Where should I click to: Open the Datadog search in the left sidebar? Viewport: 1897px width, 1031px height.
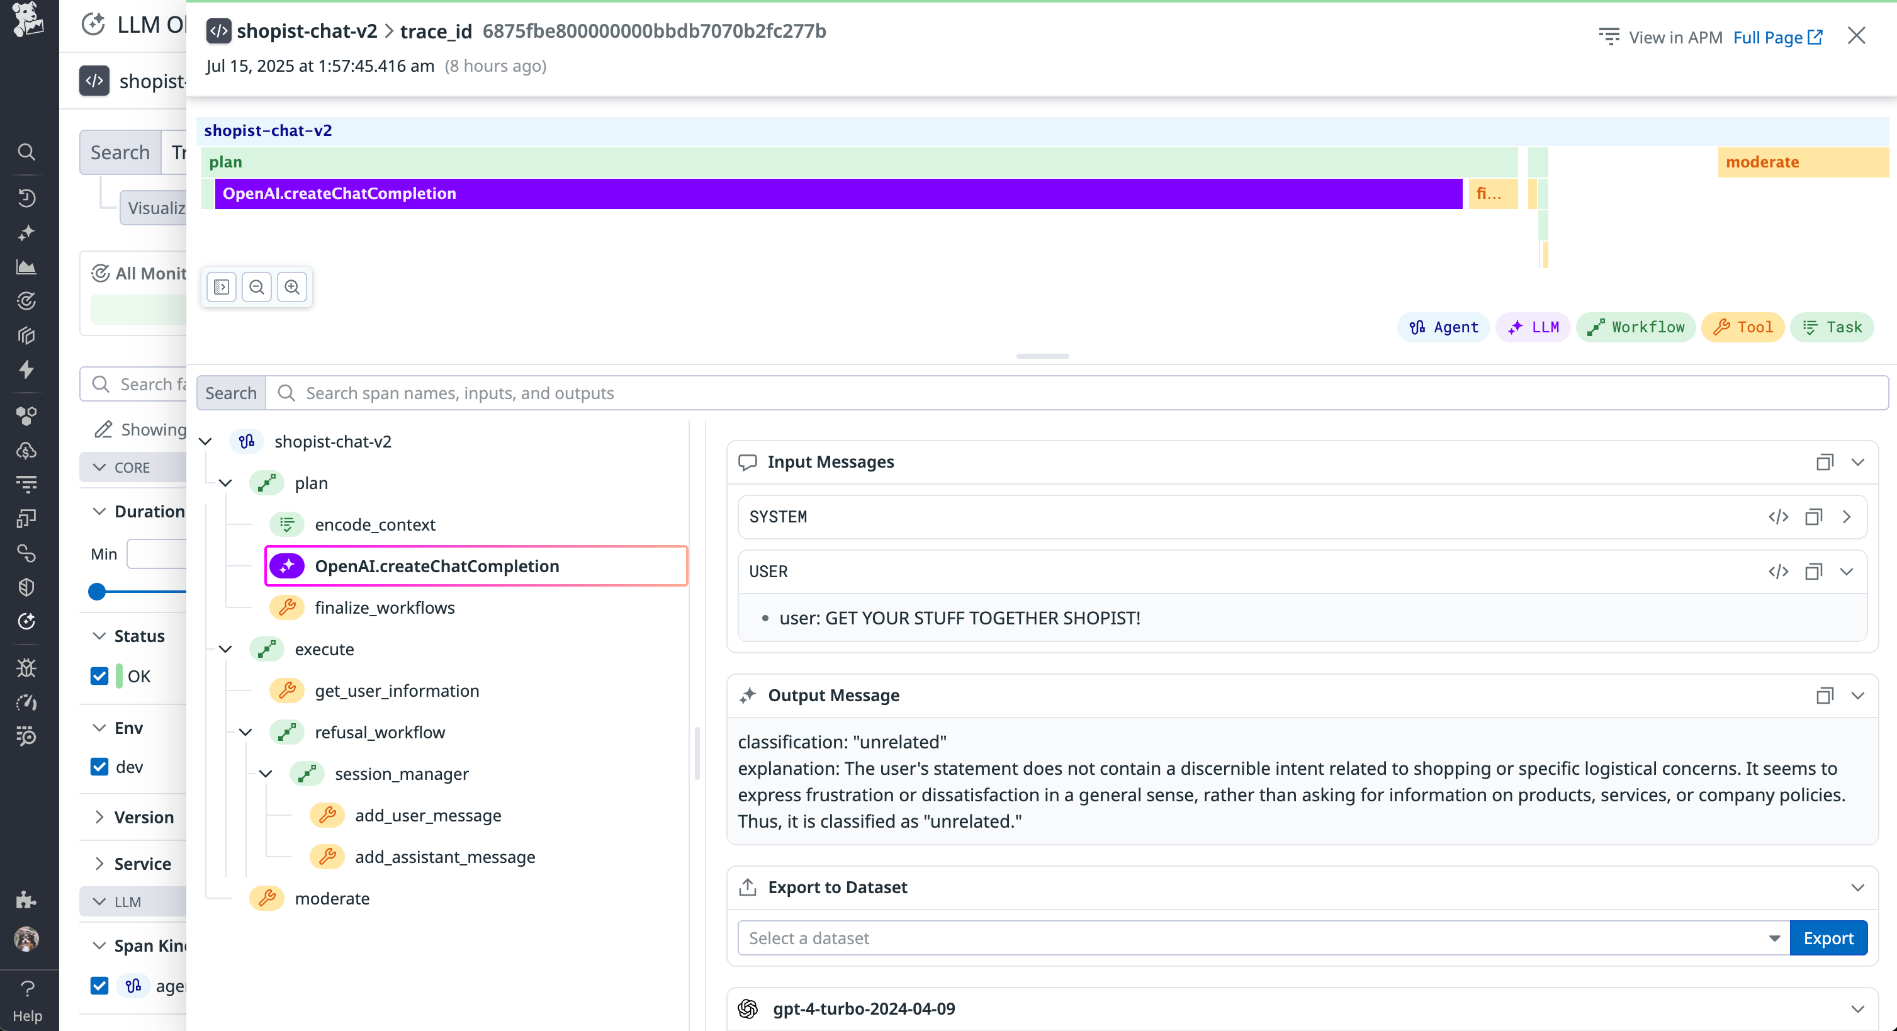26,152
